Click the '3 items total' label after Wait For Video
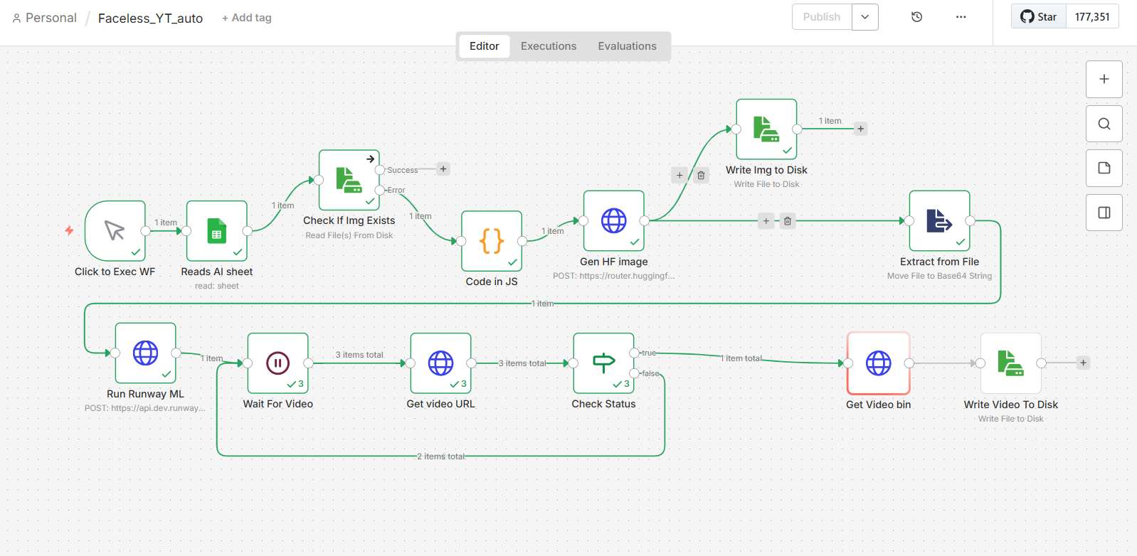Image resolution: width=1137 pixels, height=556 pixels. [x=359, y=355]
